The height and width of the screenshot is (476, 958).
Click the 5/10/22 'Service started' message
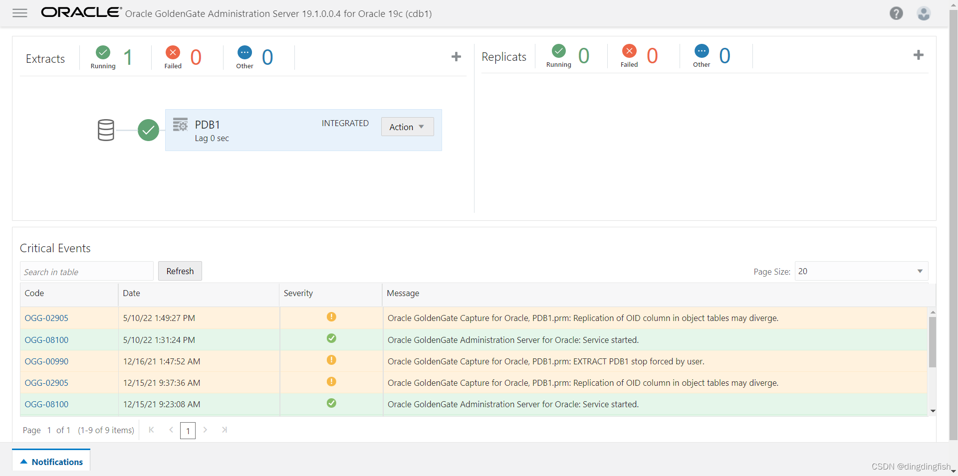coord(513,340)
